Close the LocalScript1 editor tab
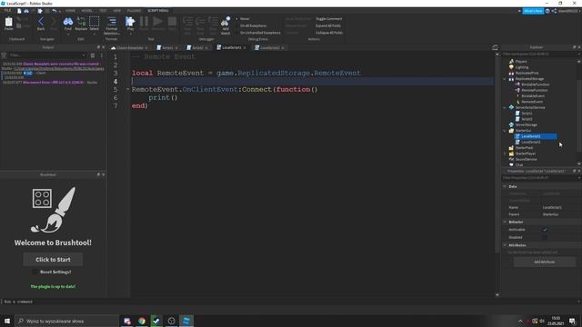The height and width of the screenshot is (327, 582). pos(245,48)
